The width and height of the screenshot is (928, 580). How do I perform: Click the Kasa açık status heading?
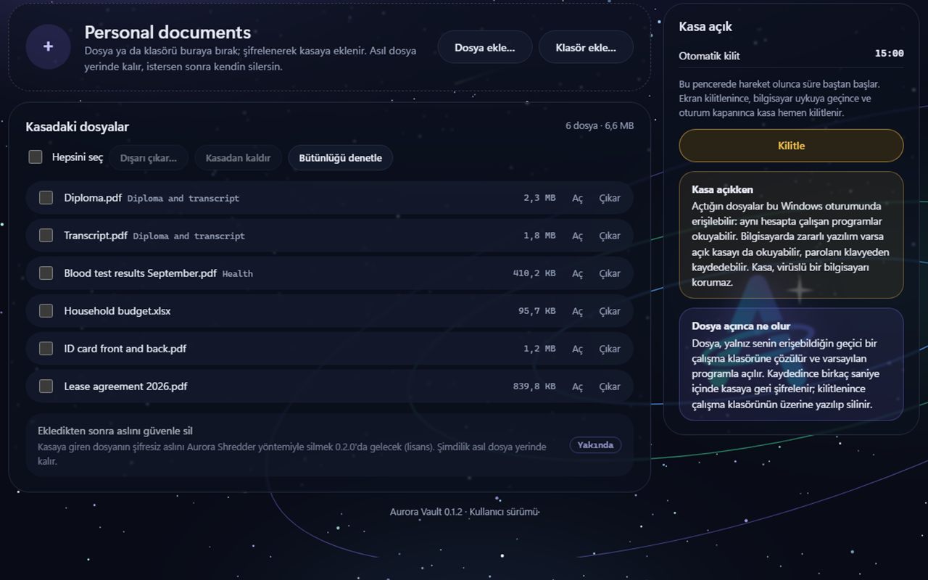click(x=705, y=27)
